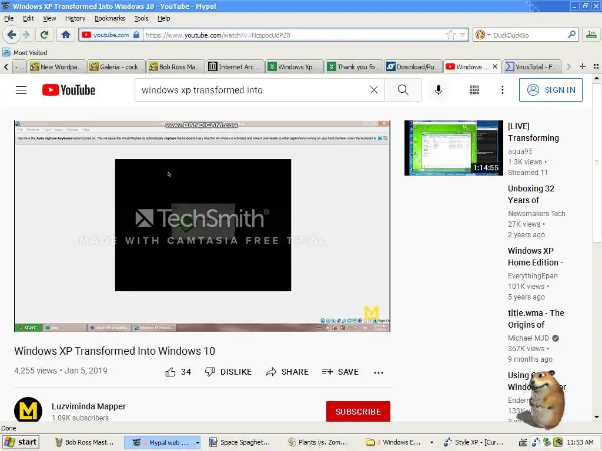602x451 pixels.
Task: Open the Windows Start button
Action: (x=21, y=442)
